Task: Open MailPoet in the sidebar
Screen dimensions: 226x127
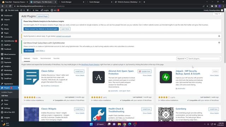Action: (x=7, y=45)
